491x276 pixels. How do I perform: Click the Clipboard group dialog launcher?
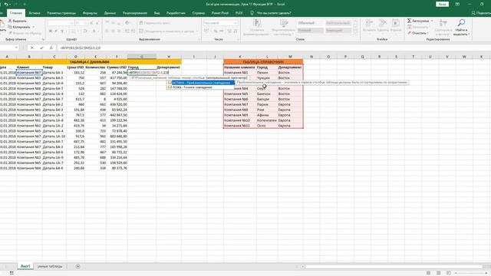click(x=43, y=39)
